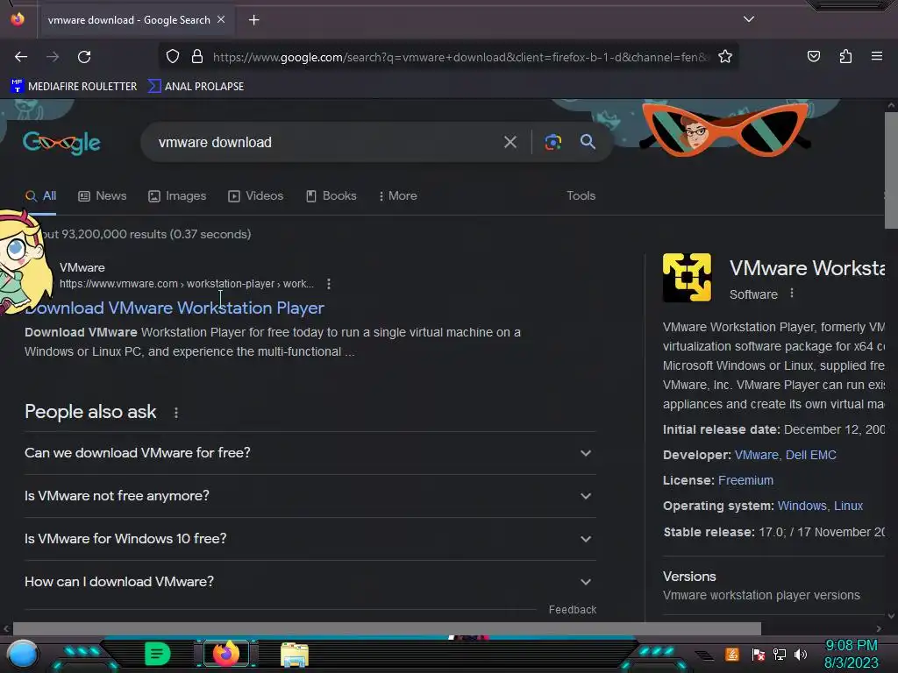Open the Dell EMC developer link
The image size is (898, 673).
click(811, 455)
